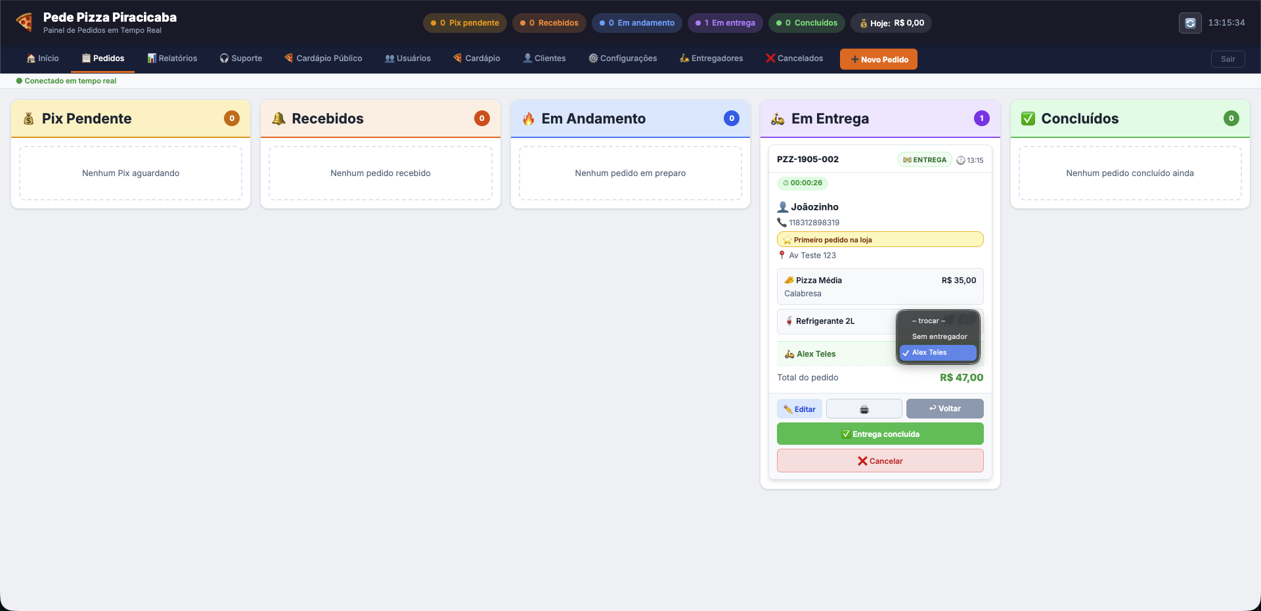1261x611 pixels.
Task: Click the 'Em andamento' status pill in header
Action: pyautogui.click(x=637, y=23)
